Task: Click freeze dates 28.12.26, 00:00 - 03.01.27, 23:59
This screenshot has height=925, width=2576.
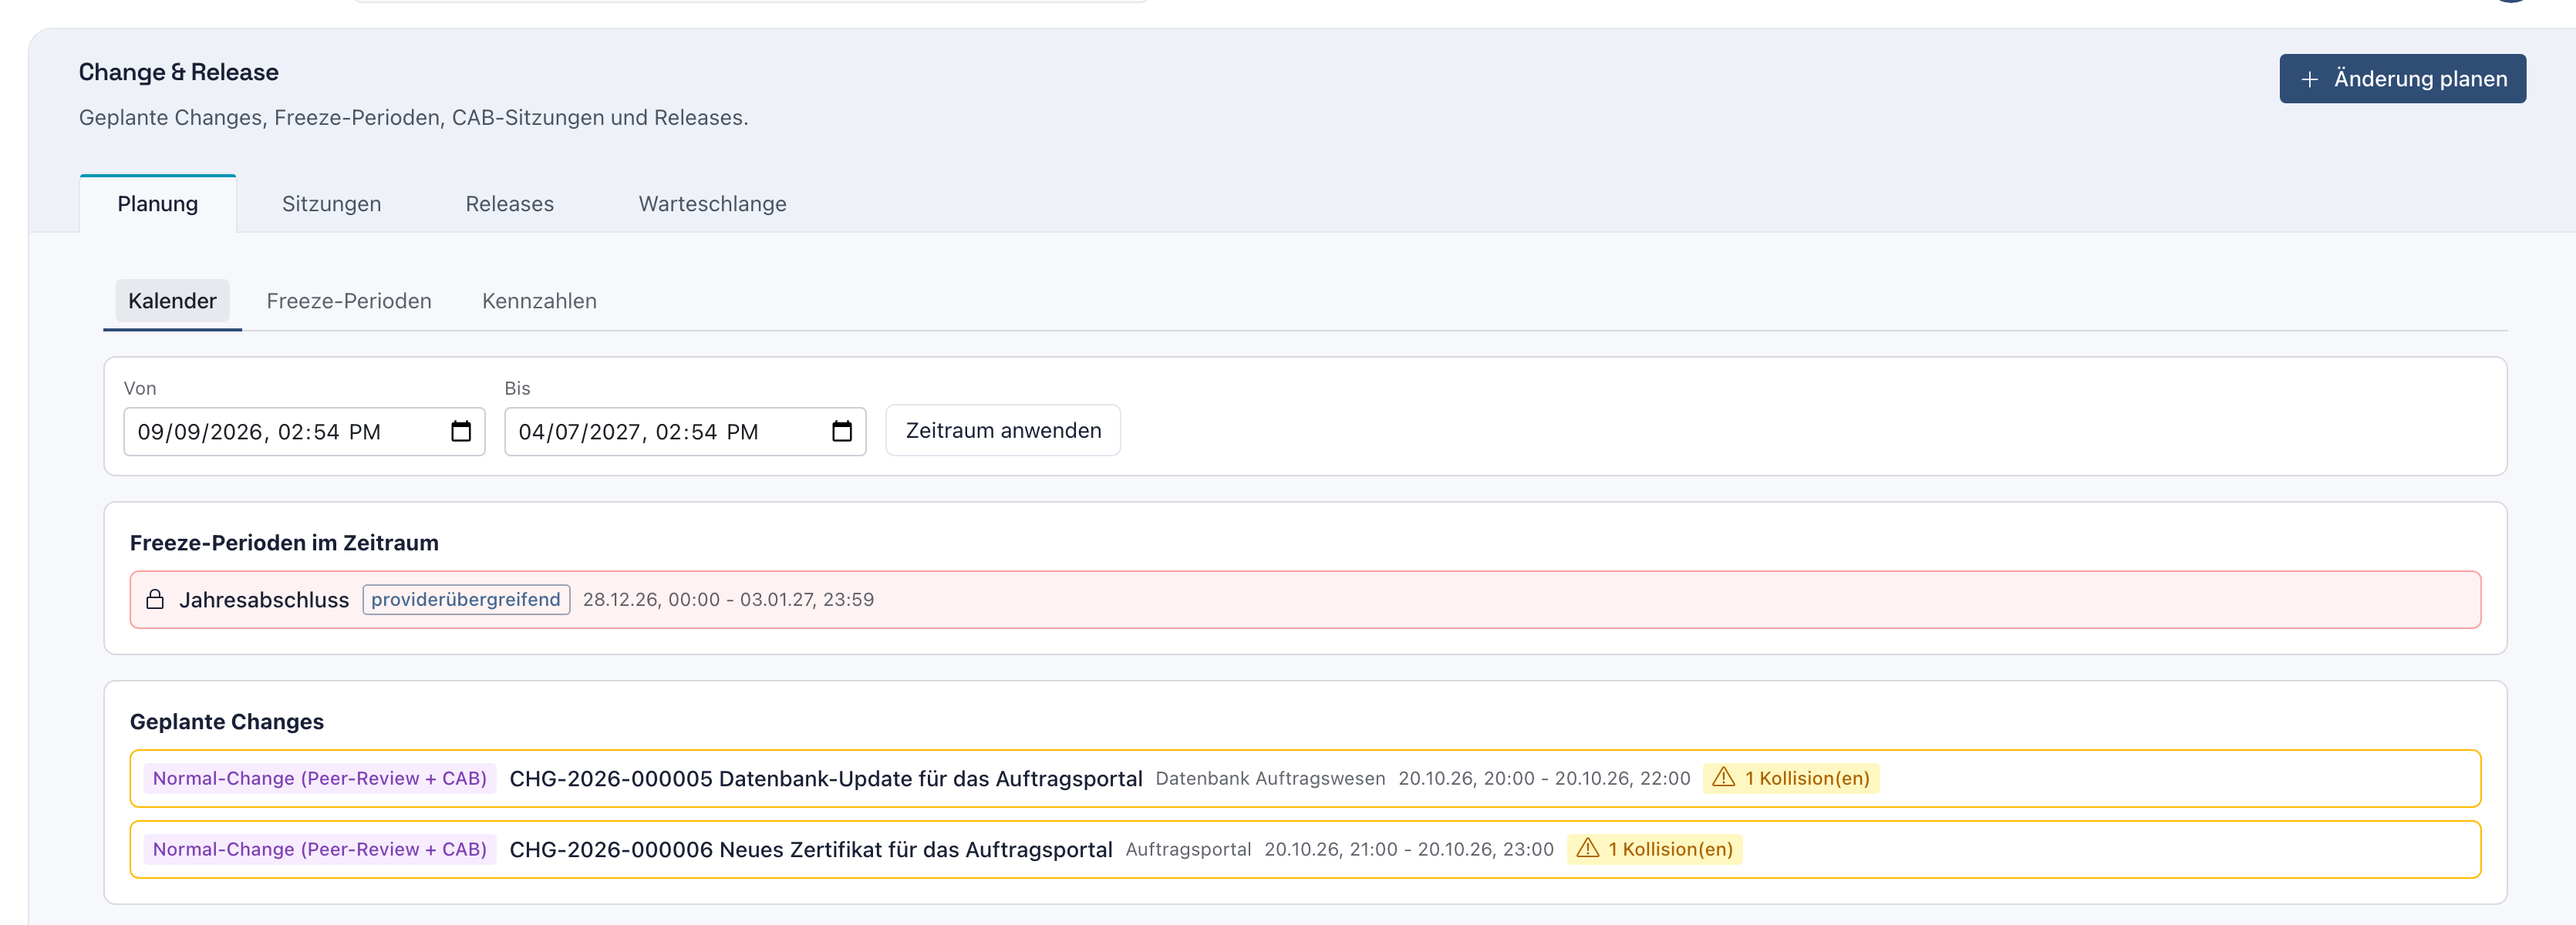Action: pos(728,600)
